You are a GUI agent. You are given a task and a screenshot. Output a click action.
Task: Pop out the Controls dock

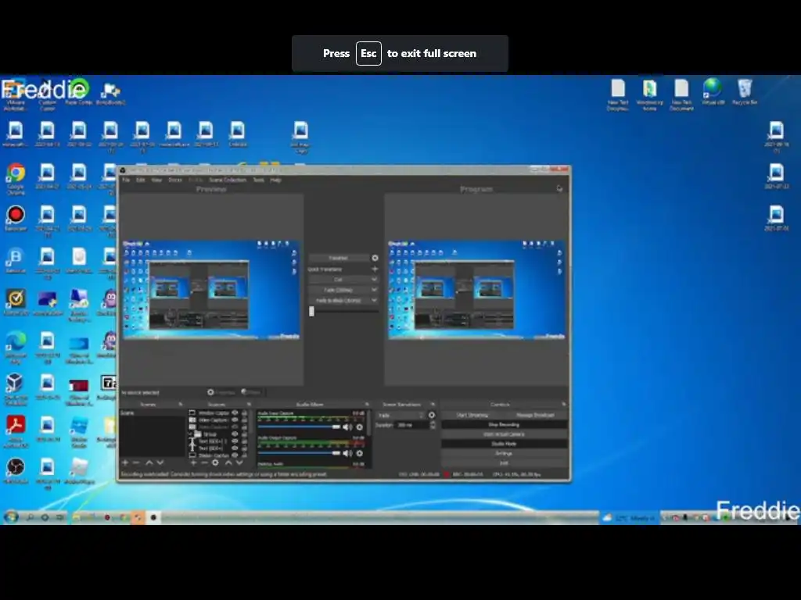point(563,404)
